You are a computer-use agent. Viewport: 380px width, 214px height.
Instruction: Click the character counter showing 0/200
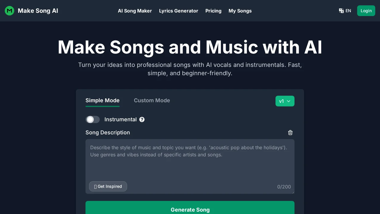click(284, 187)
